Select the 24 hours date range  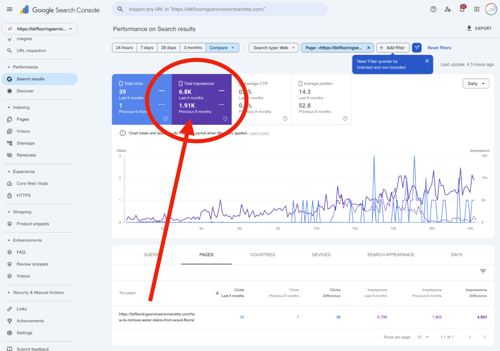point(124,48)
